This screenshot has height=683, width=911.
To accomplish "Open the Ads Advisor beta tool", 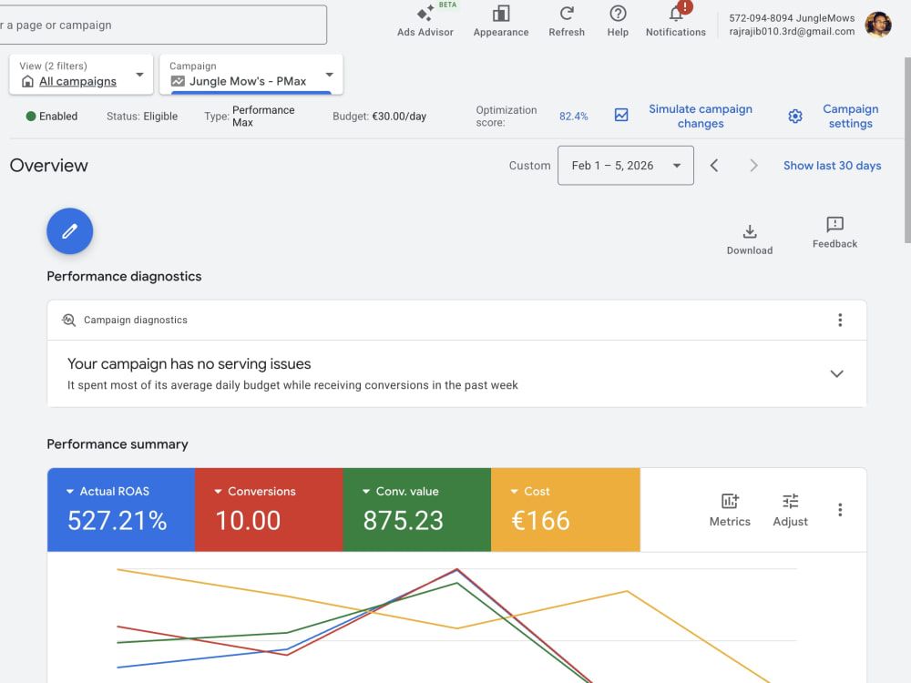I will tap(425, 21).
